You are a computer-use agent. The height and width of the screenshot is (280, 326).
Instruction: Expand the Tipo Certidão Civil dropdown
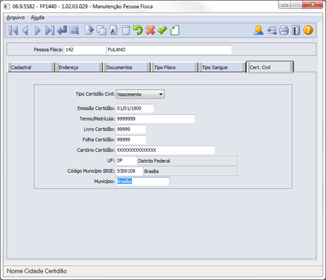pos(161,94)
